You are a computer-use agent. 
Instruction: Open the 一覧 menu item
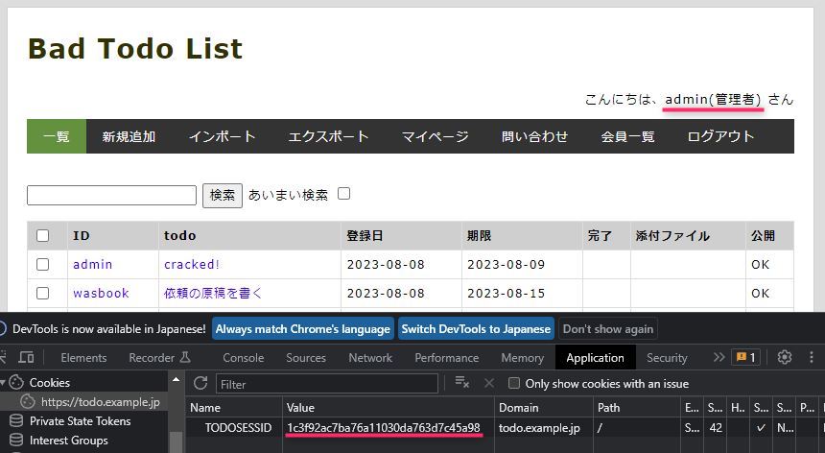57,136
